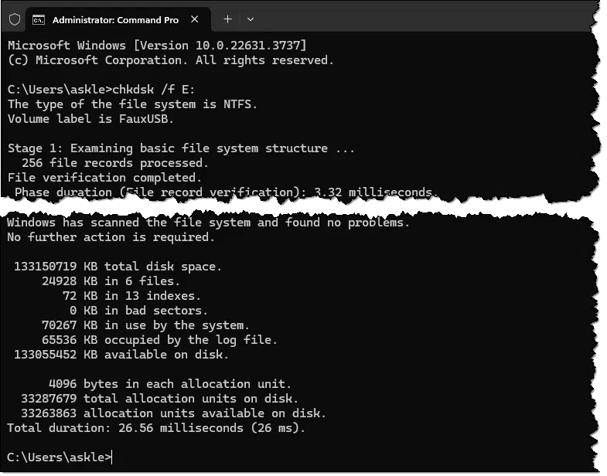Click the Stage 1 examining line

[x=181, y=148]
